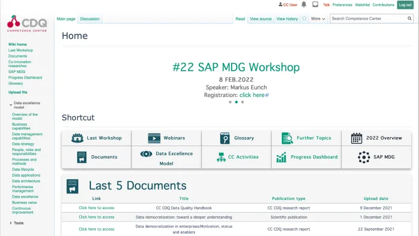The image size is (419, 236).
Task: Open SAP MDG in the sidebar
Action: tap(17, 72)
